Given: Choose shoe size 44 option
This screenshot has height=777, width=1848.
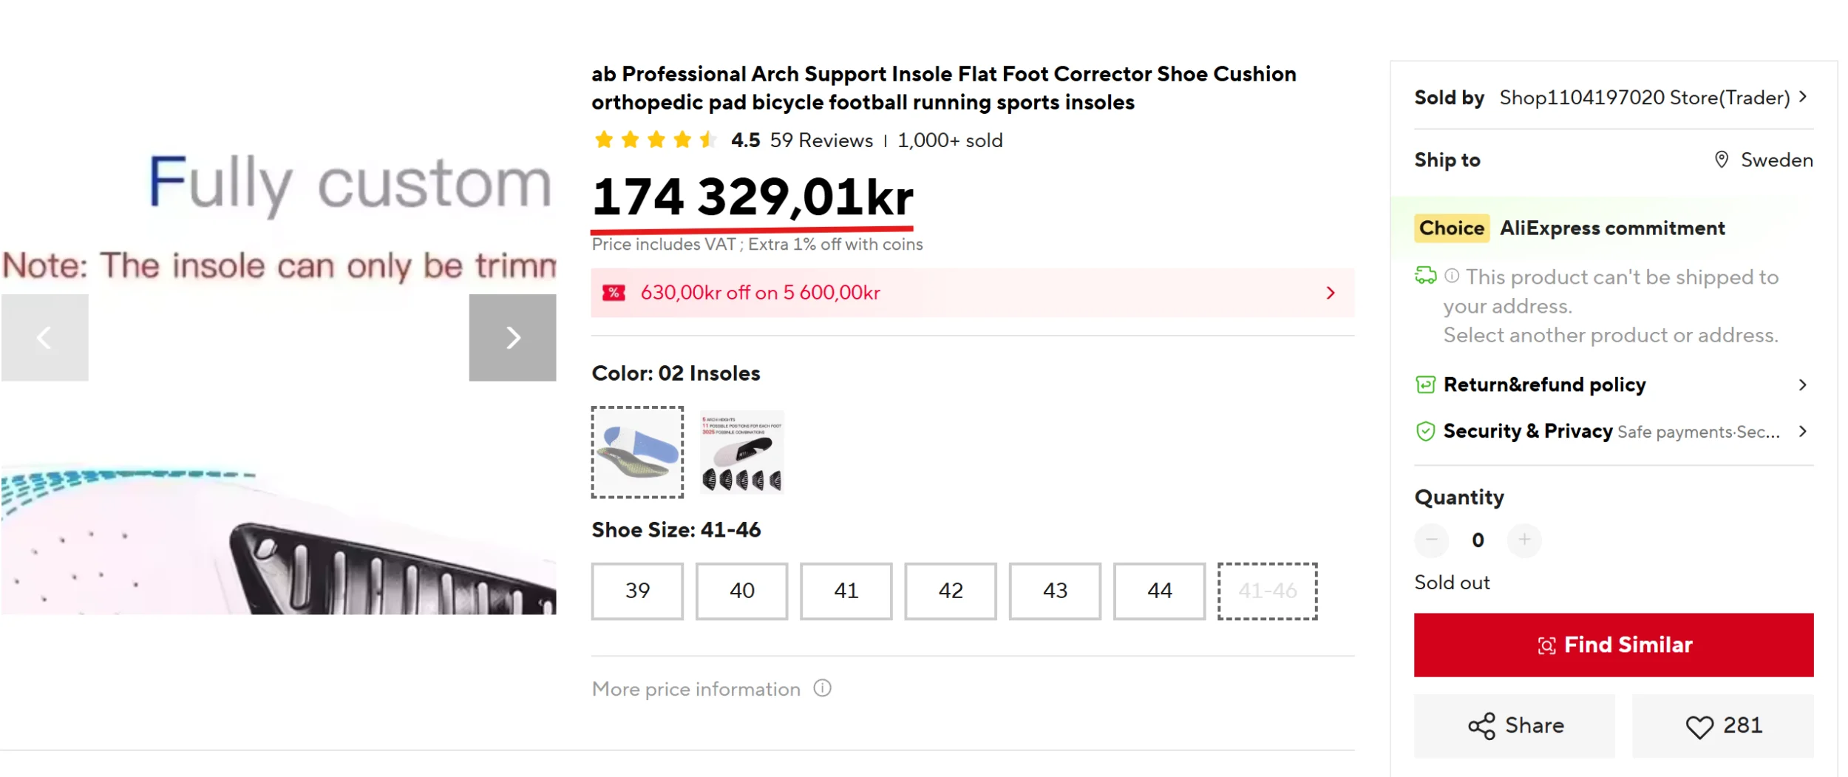Looking at the screenshot, I should click(1158, 591).
